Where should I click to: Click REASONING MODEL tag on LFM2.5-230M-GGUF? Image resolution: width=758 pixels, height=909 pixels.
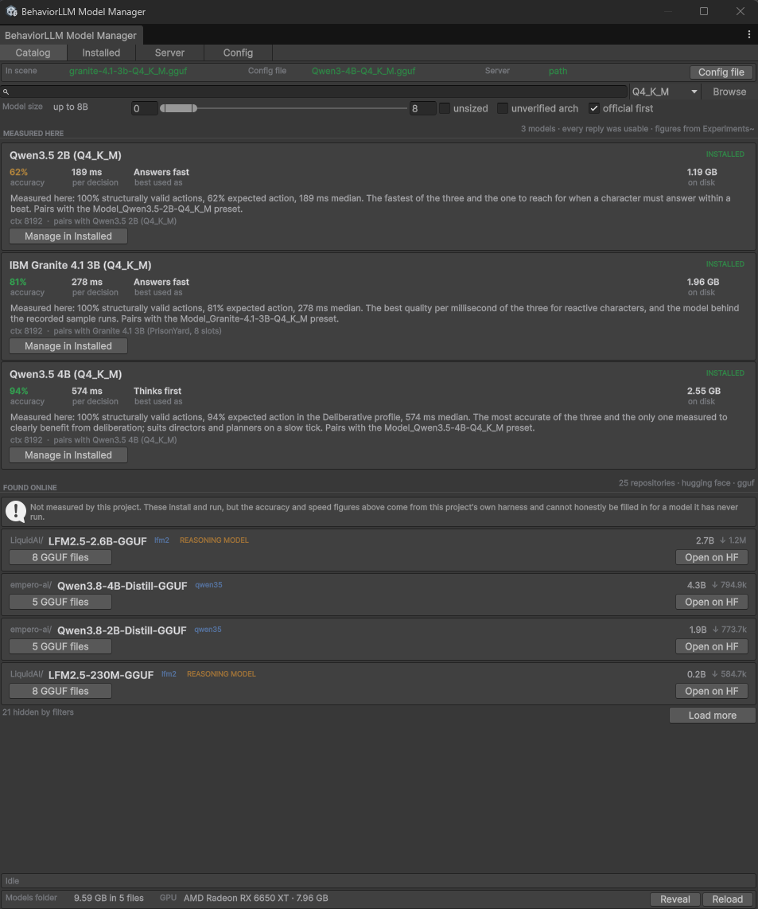221,673
